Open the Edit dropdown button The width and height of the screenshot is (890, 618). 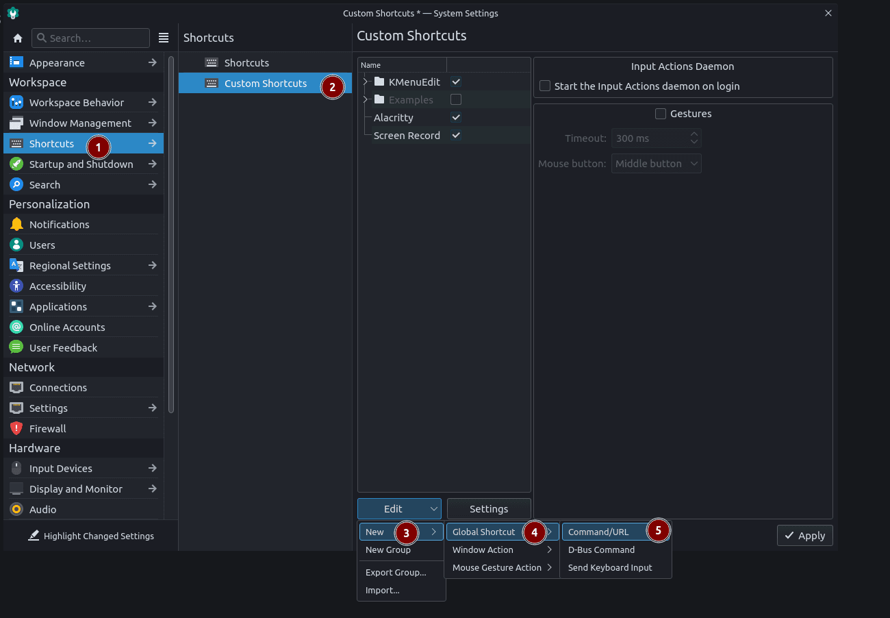click(399, 509)
